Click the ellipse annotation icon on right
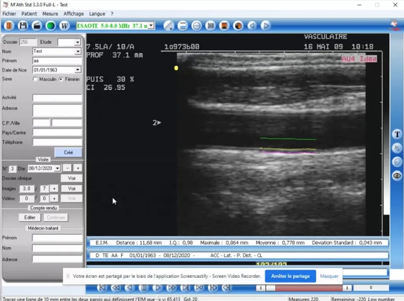 click(x=397, y=162)
